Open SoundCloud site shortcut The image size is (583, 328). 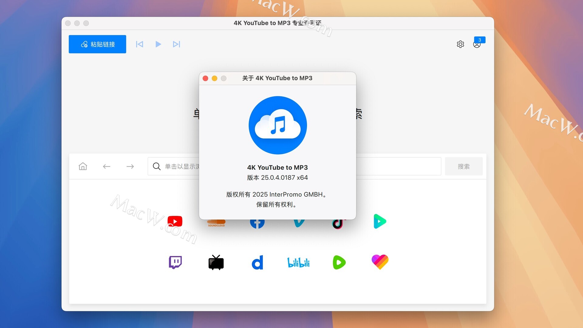coord(216,223)
